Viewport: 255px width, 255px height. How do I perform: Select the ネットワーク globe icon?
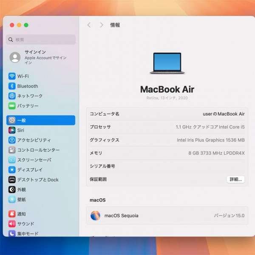[12, 96]
